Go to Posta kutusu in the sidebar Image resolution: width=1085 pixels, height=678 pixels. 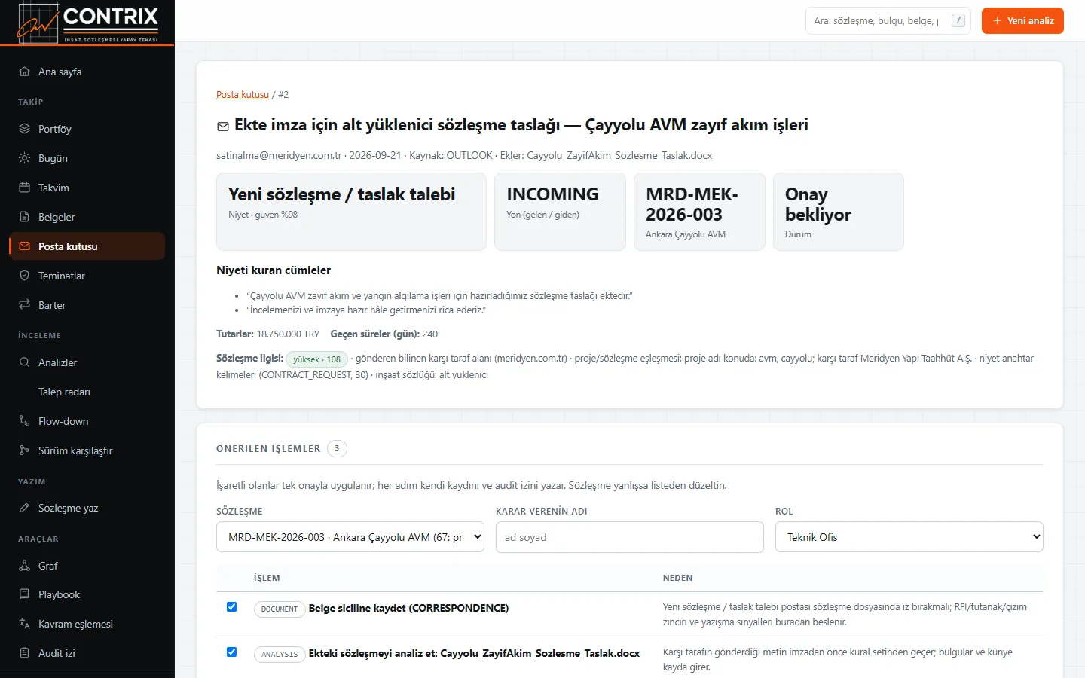pyautogui.click(x=87, y=246)
